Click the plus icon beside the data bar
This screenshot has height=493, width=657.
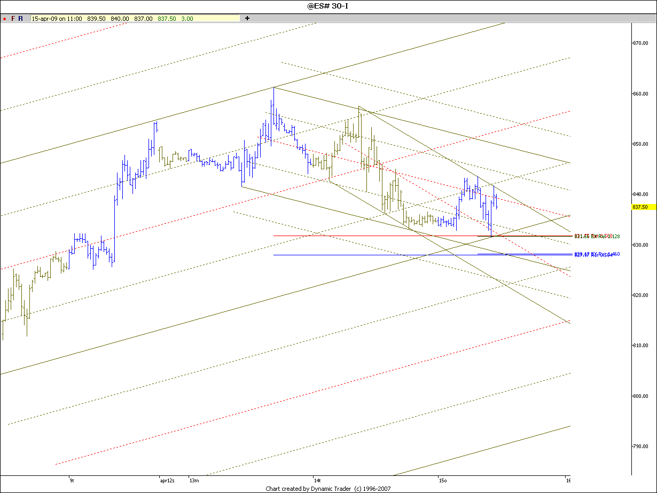pos(247,18)
